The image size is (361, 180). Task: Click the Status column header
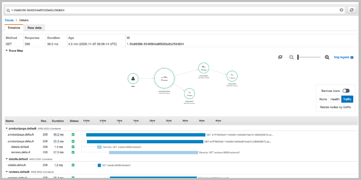(x=74, y=121)
